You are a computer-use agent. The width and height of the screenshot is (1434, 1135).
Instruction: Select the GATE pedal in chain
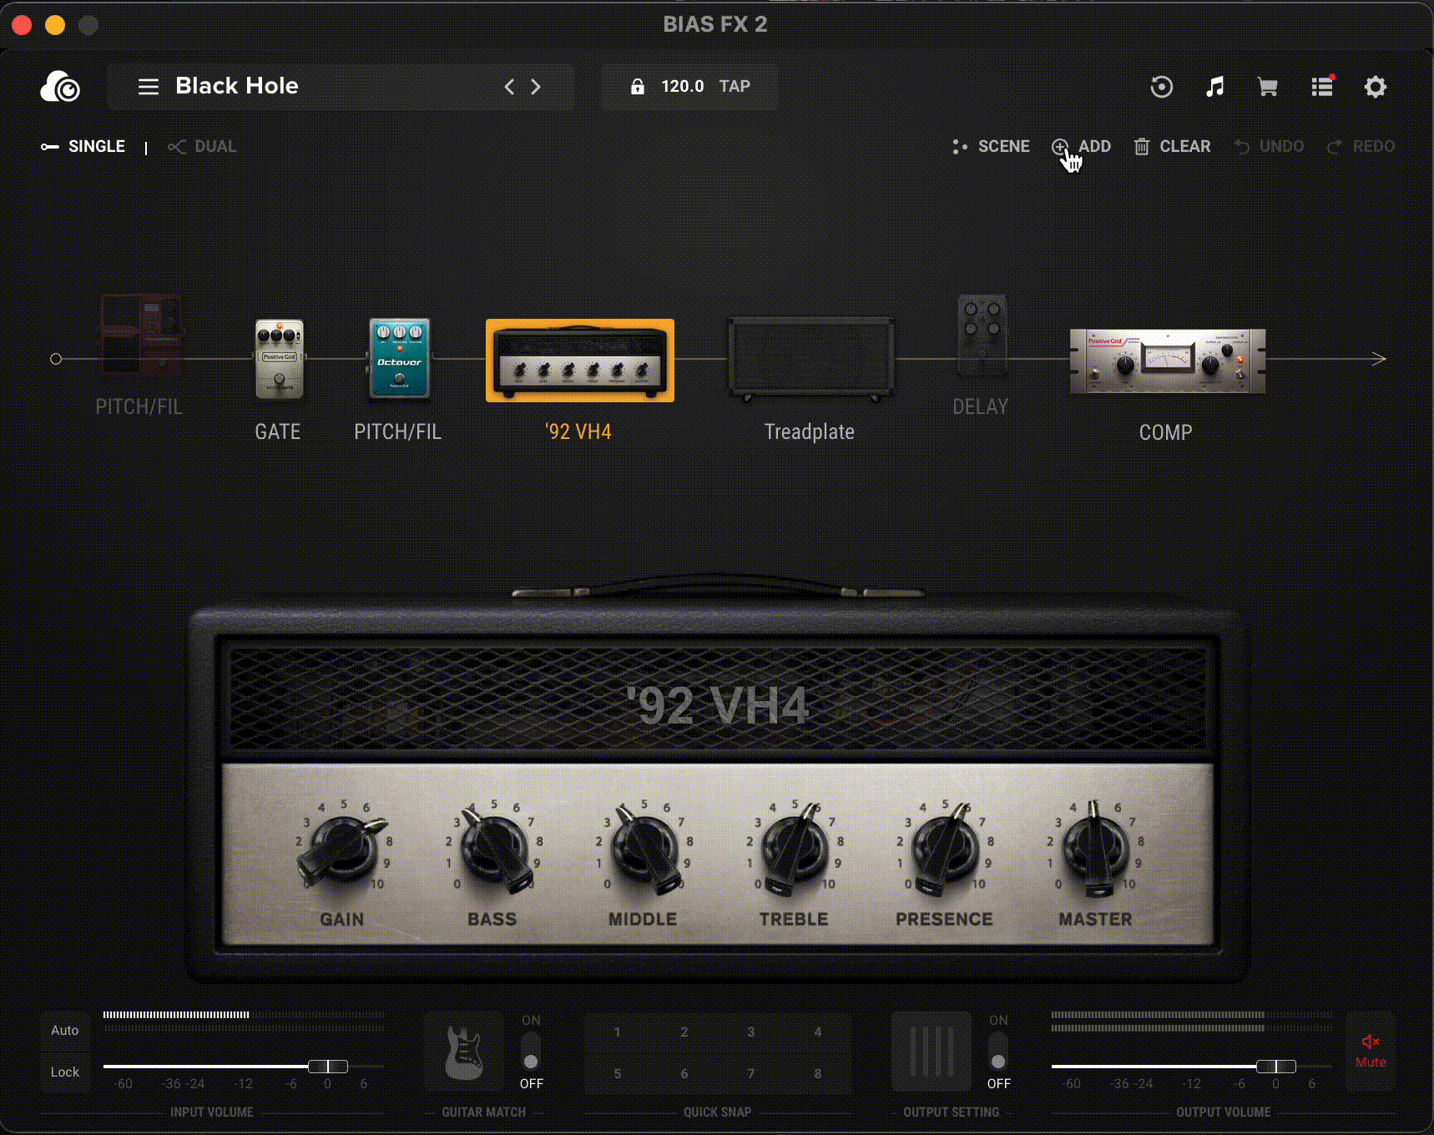tap(279, 359)
